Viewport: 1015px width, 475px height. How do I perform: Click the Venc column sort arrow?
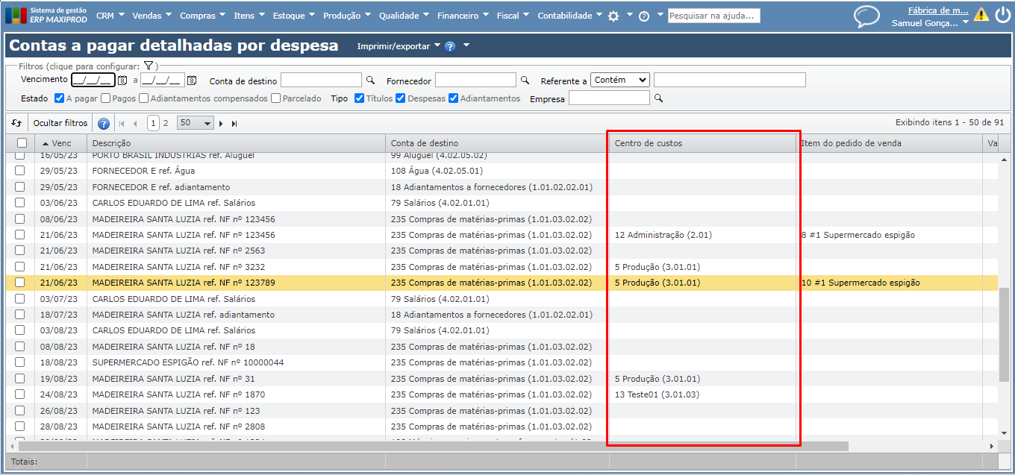pos(46,143)
